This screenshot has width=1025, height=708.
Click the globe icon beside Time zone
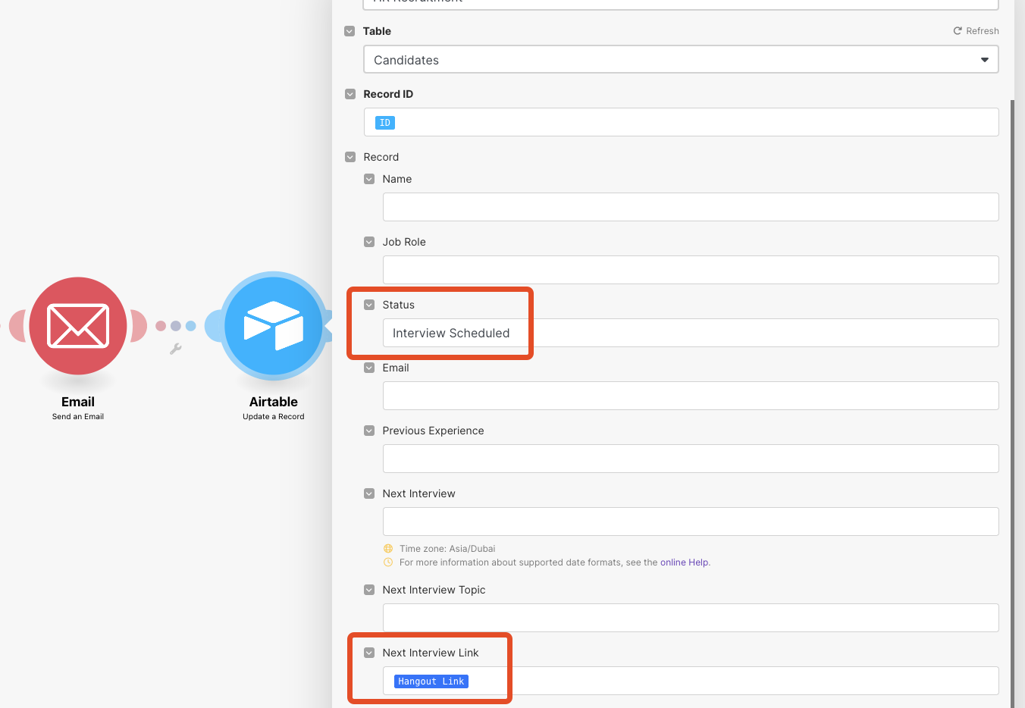coord(388,549)
